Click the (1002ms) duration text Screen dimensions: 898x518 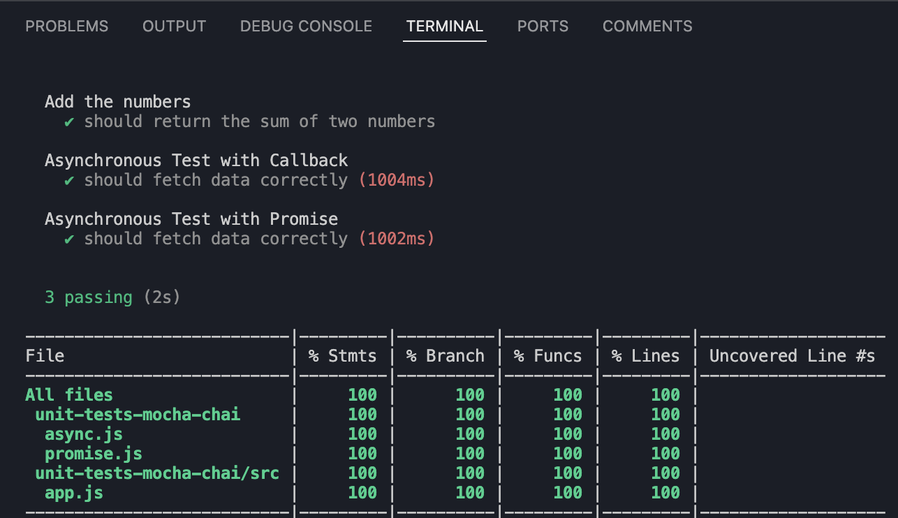[x=397, y=239]
